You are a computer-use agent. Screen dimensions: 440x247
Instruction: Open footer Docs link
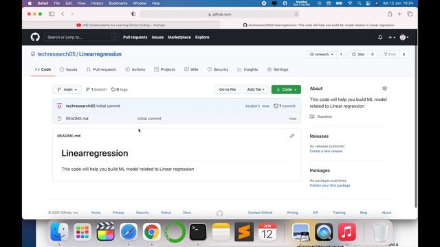click(x=187, y=213)
